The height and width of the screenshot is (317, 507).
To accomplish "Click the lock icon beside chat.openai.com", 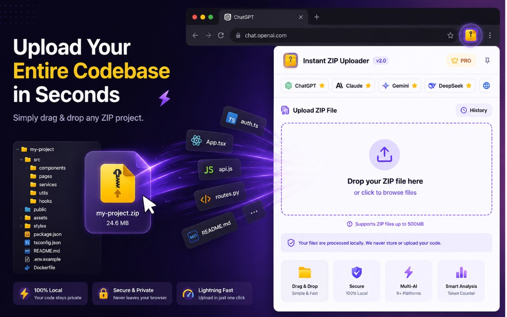I will [238, 35].
